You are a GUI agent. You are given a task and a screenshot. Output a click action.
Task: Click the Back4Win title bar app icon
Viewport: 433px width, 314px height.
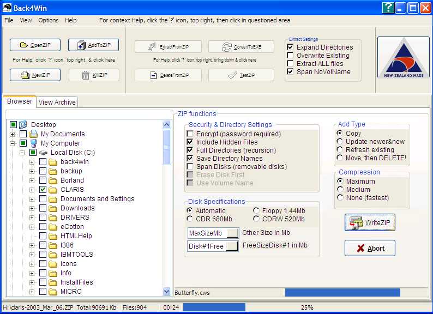tap(7, 8)
